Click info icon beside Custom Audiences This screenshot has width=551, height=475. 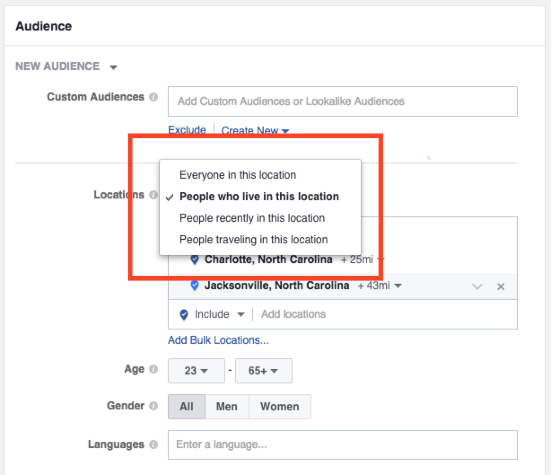pos(153,97)
